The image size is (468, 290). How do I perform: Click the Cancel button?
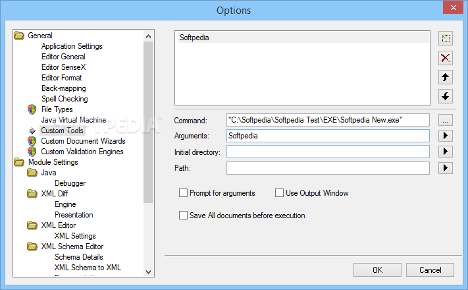(430, 270)
